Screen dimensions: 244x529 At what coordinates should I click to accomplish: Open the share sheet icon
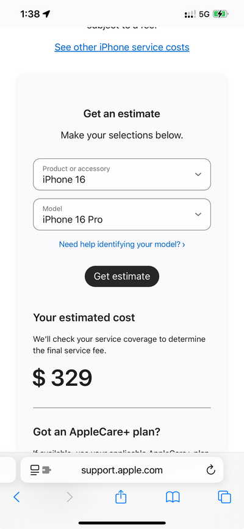(121, 497)
